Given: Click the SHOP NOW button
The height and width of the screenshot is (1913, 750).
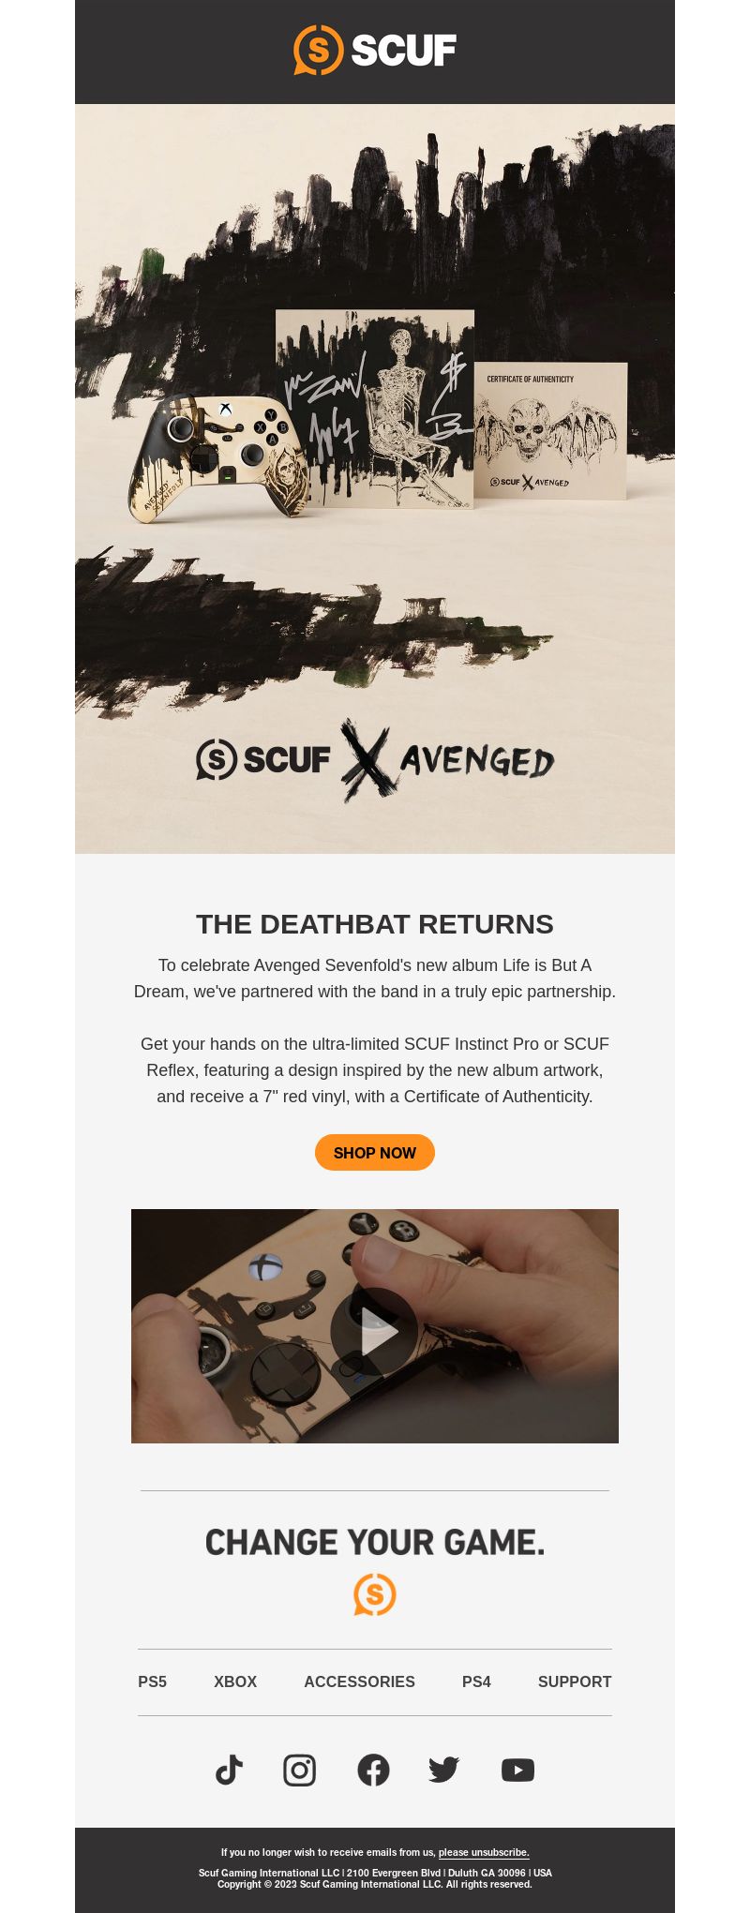Looking at the screenshot, I should [x=375, y=1153].
